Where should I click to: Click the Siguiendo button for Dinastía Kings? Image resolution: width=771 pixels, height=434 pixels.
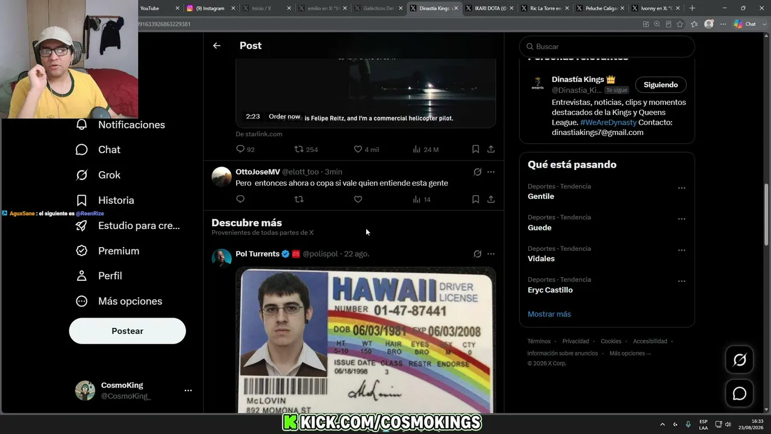point(661,85)
